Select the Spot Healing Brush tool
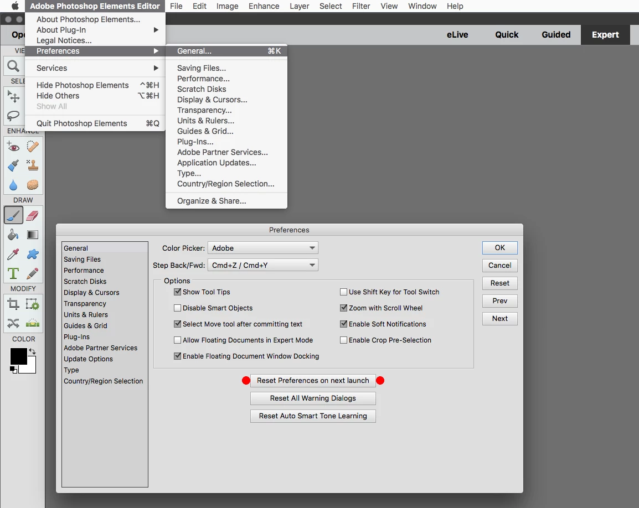Viewport: 639px width, 508px height. pos(33,147)
